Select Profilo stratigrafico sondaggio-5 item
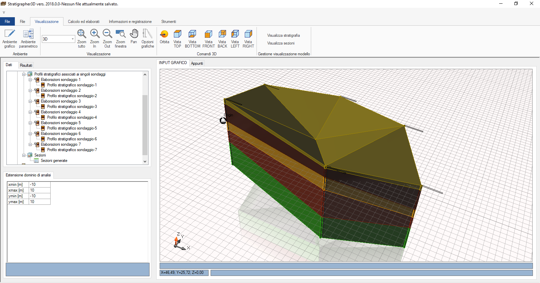 [72, 128]
